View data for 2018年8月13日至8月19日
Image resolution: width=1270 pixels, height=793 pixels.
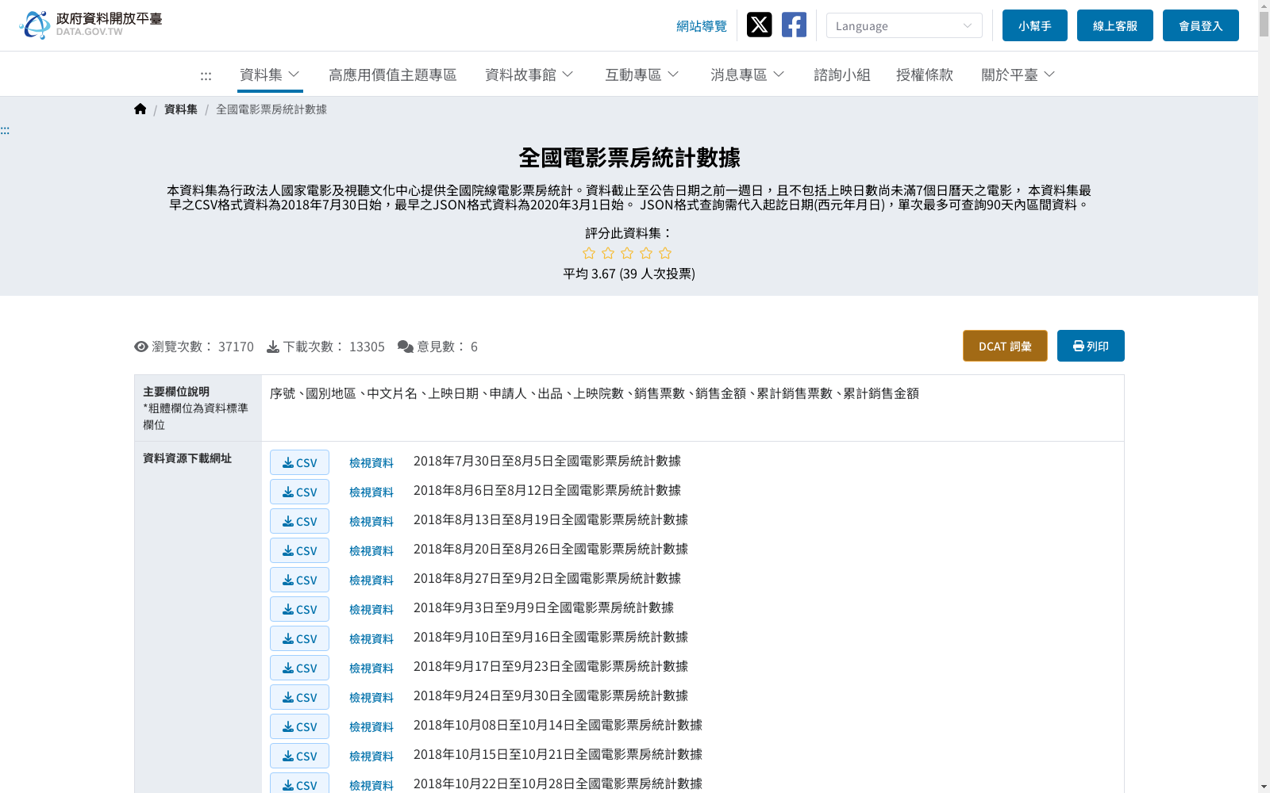(x=371, y=521)
